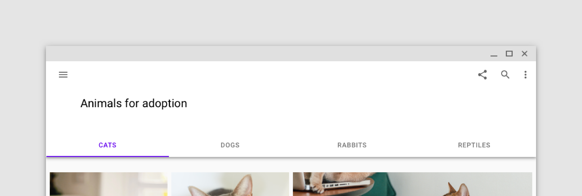582x196 pixels.
Task: Open the vertical three-dot overflow menu
Action: point(525,75)
